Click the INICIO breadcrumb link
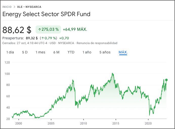The height and width of the screenshot is (129, 175). coord(7,7)
